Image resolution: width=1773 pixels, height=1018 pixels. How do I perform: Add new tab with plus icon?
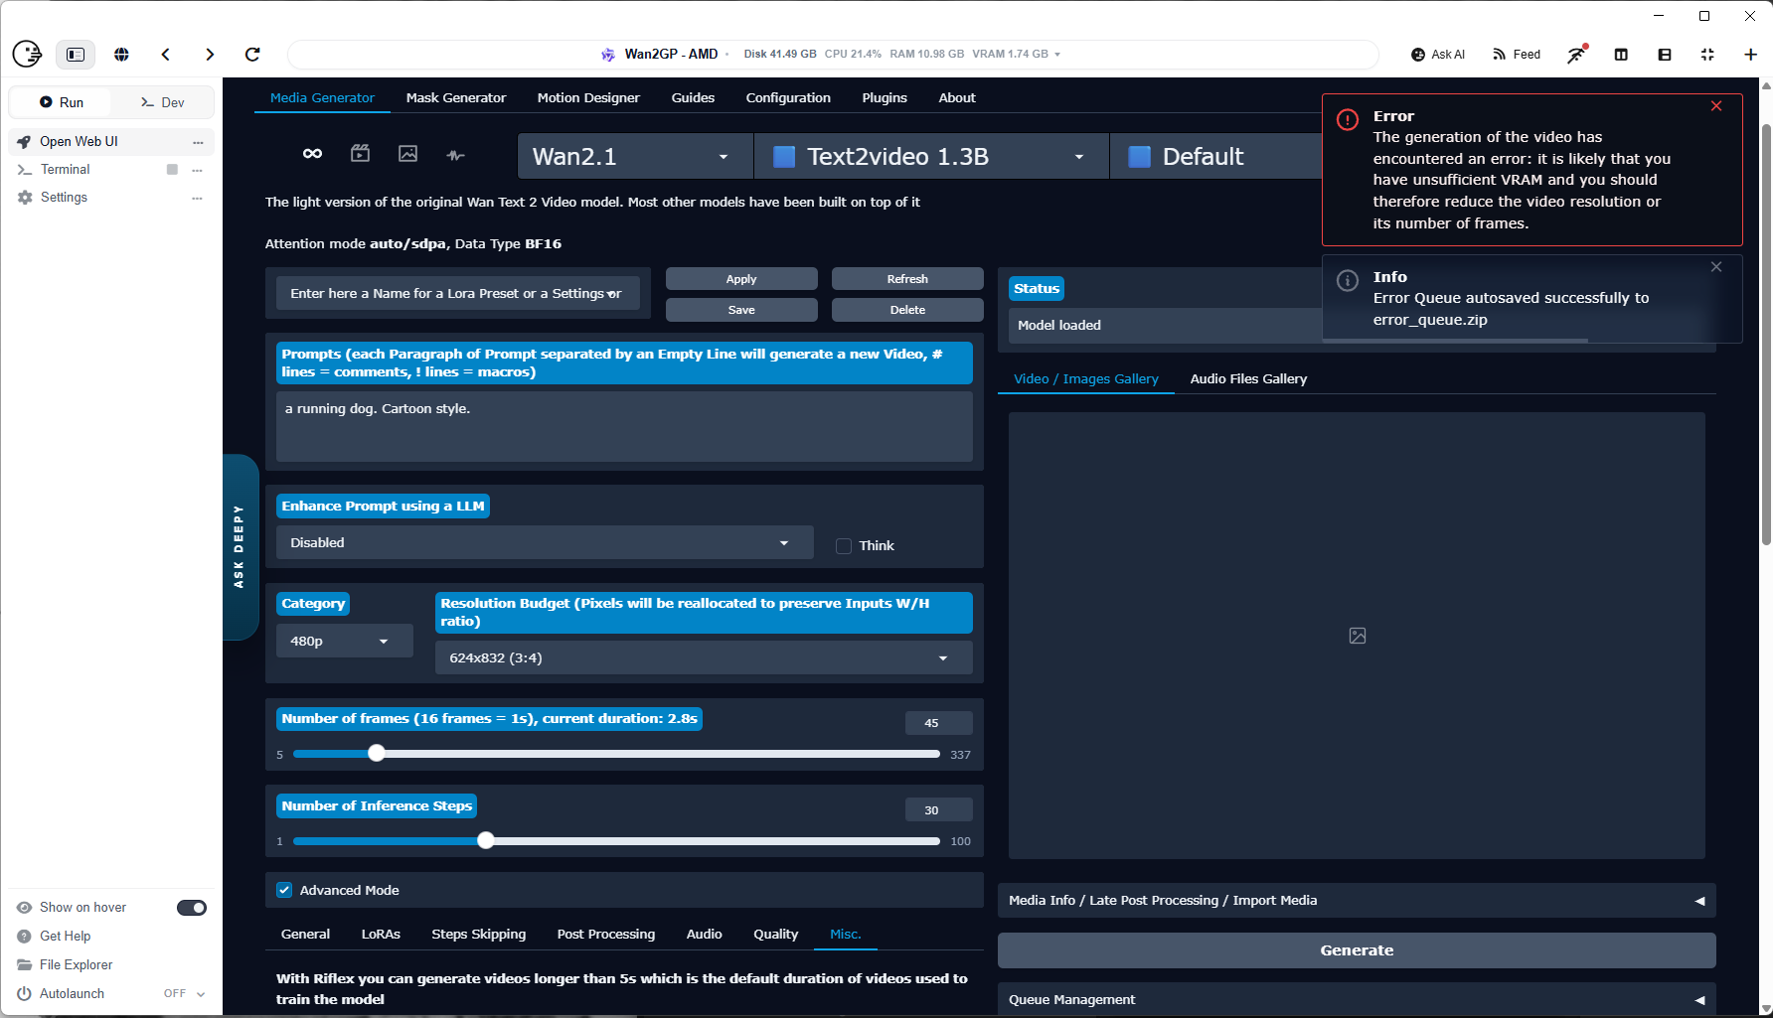(1750, 55)
